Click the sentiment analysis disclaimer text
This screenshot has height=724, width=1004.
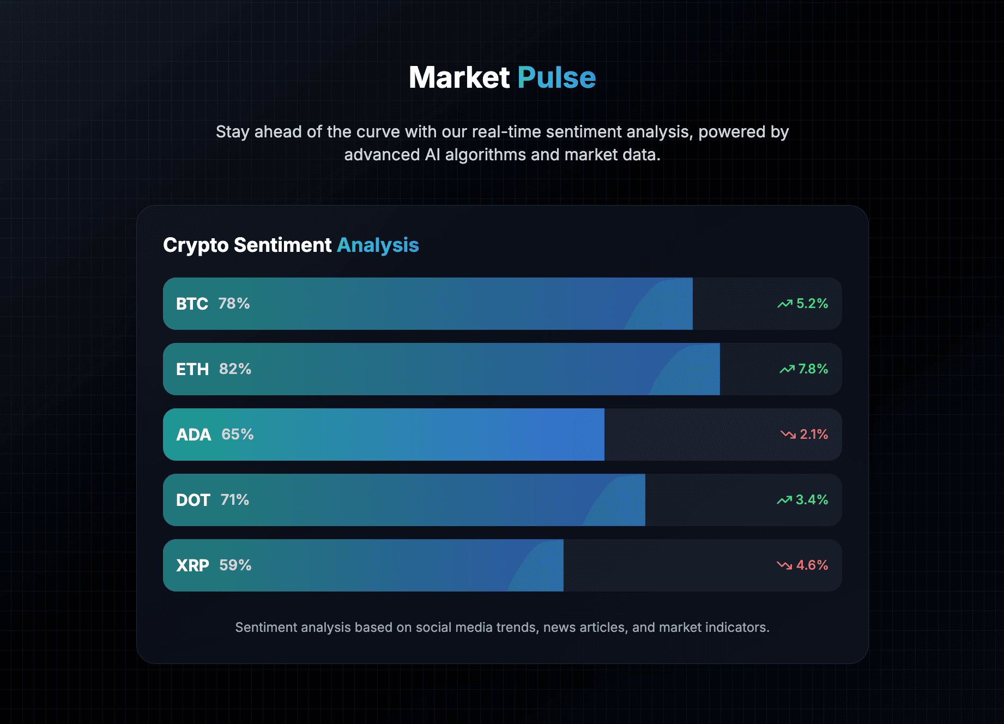pos(502,628)
